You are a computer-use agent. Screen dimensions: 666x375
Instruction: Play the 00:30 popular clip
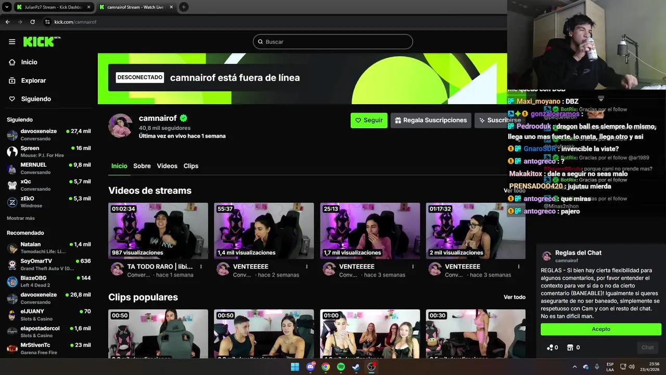(x=476, y=334)
